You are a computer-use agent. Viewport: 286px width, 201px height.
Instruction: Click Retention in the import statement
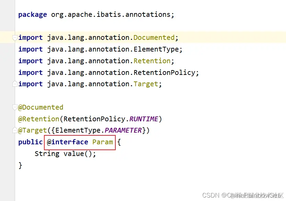pyautogui.click(x=152, y=61)
